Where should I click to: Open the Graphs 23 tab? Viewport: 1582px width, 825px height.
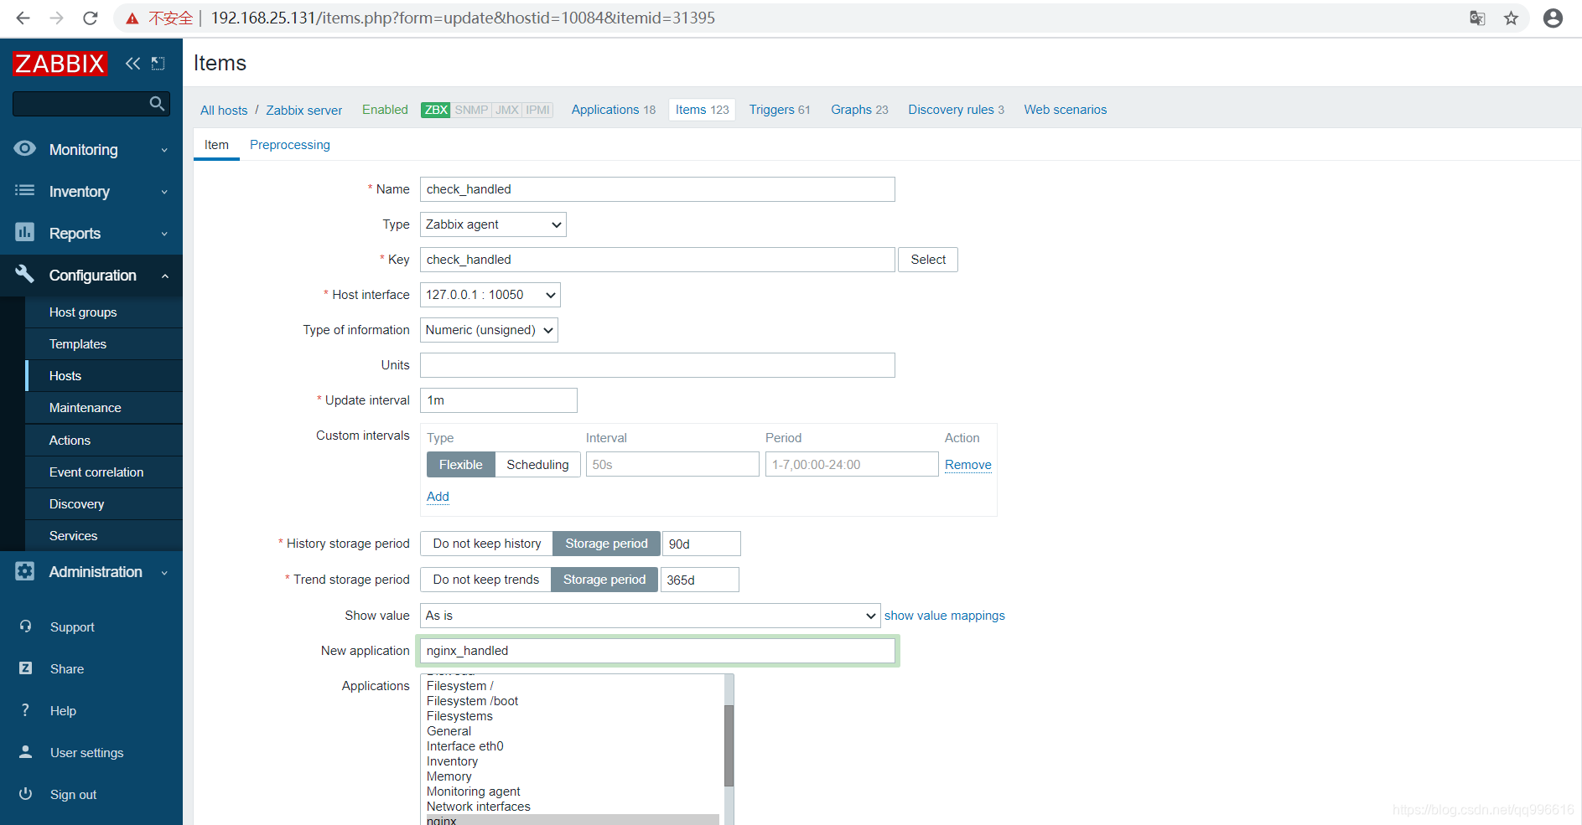point(859,110)
